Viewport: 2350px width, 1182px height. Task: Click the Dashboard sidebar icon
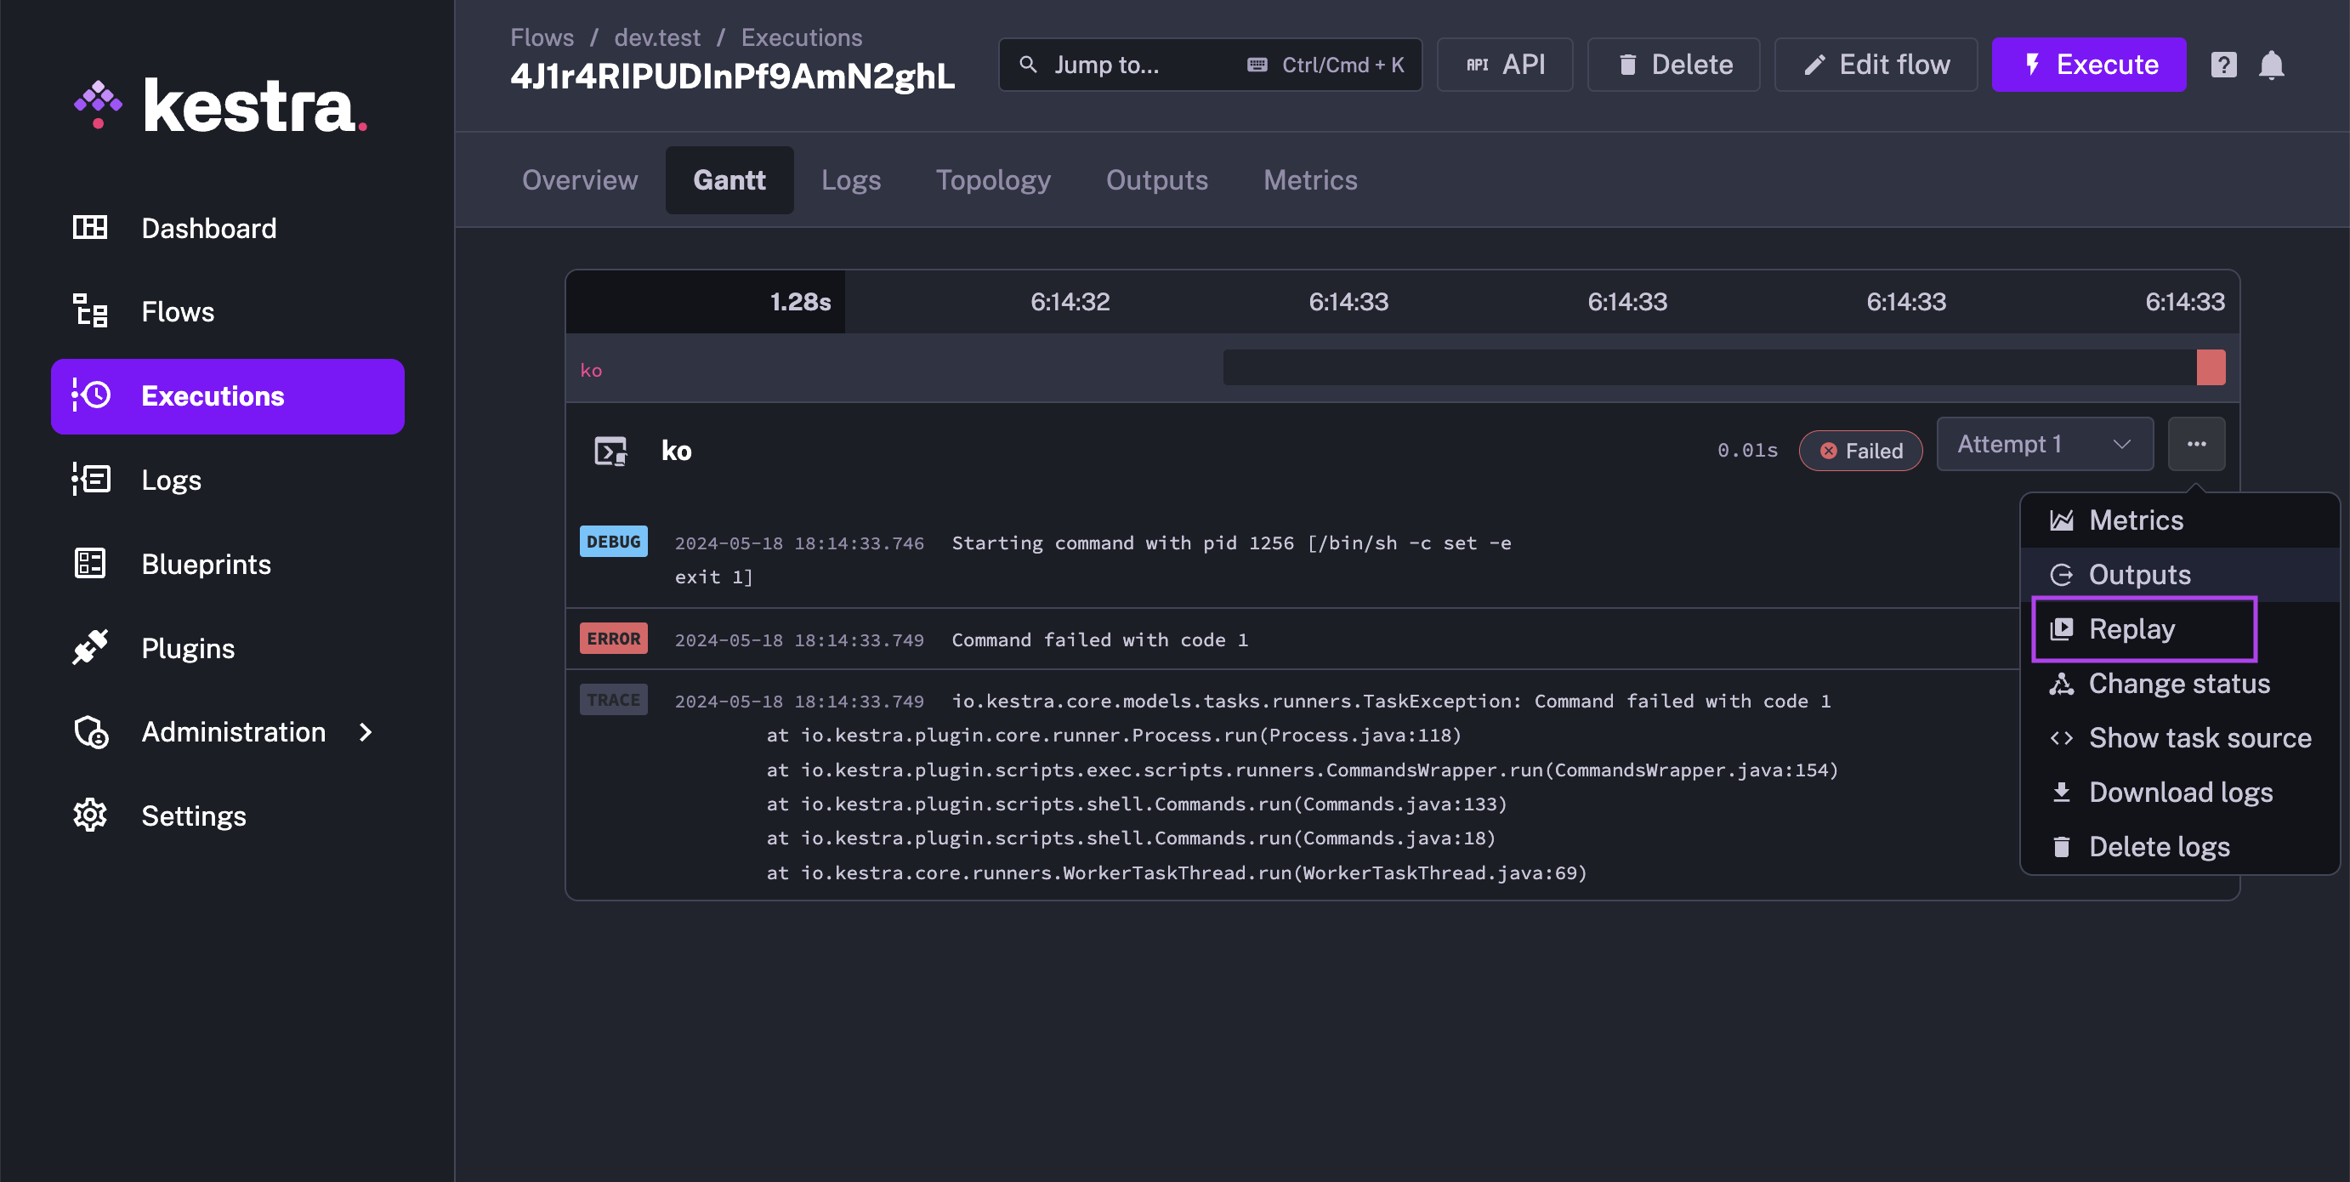pos(89,227)
